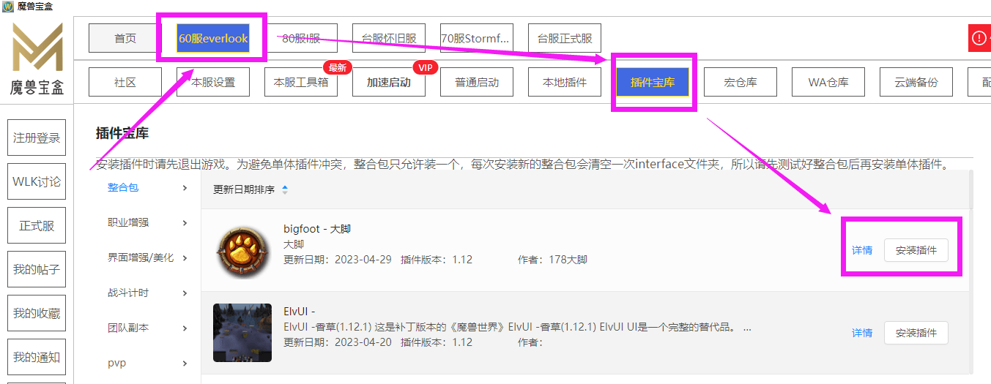
Task: Open 我的通知 in the sidebar
Action: point(37,357)
